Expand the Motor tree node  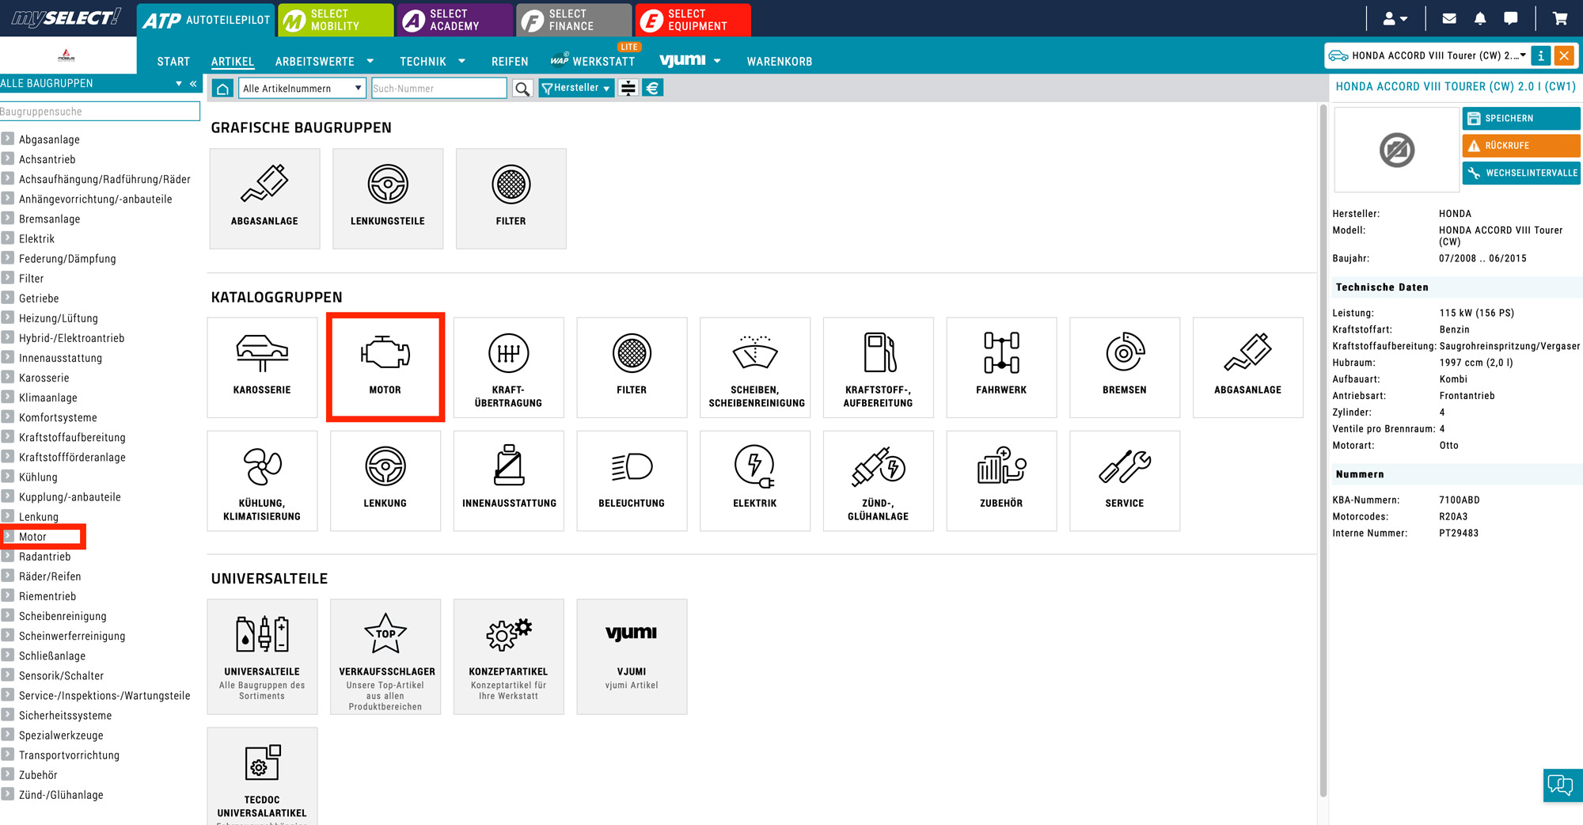[x=8, y=536]
